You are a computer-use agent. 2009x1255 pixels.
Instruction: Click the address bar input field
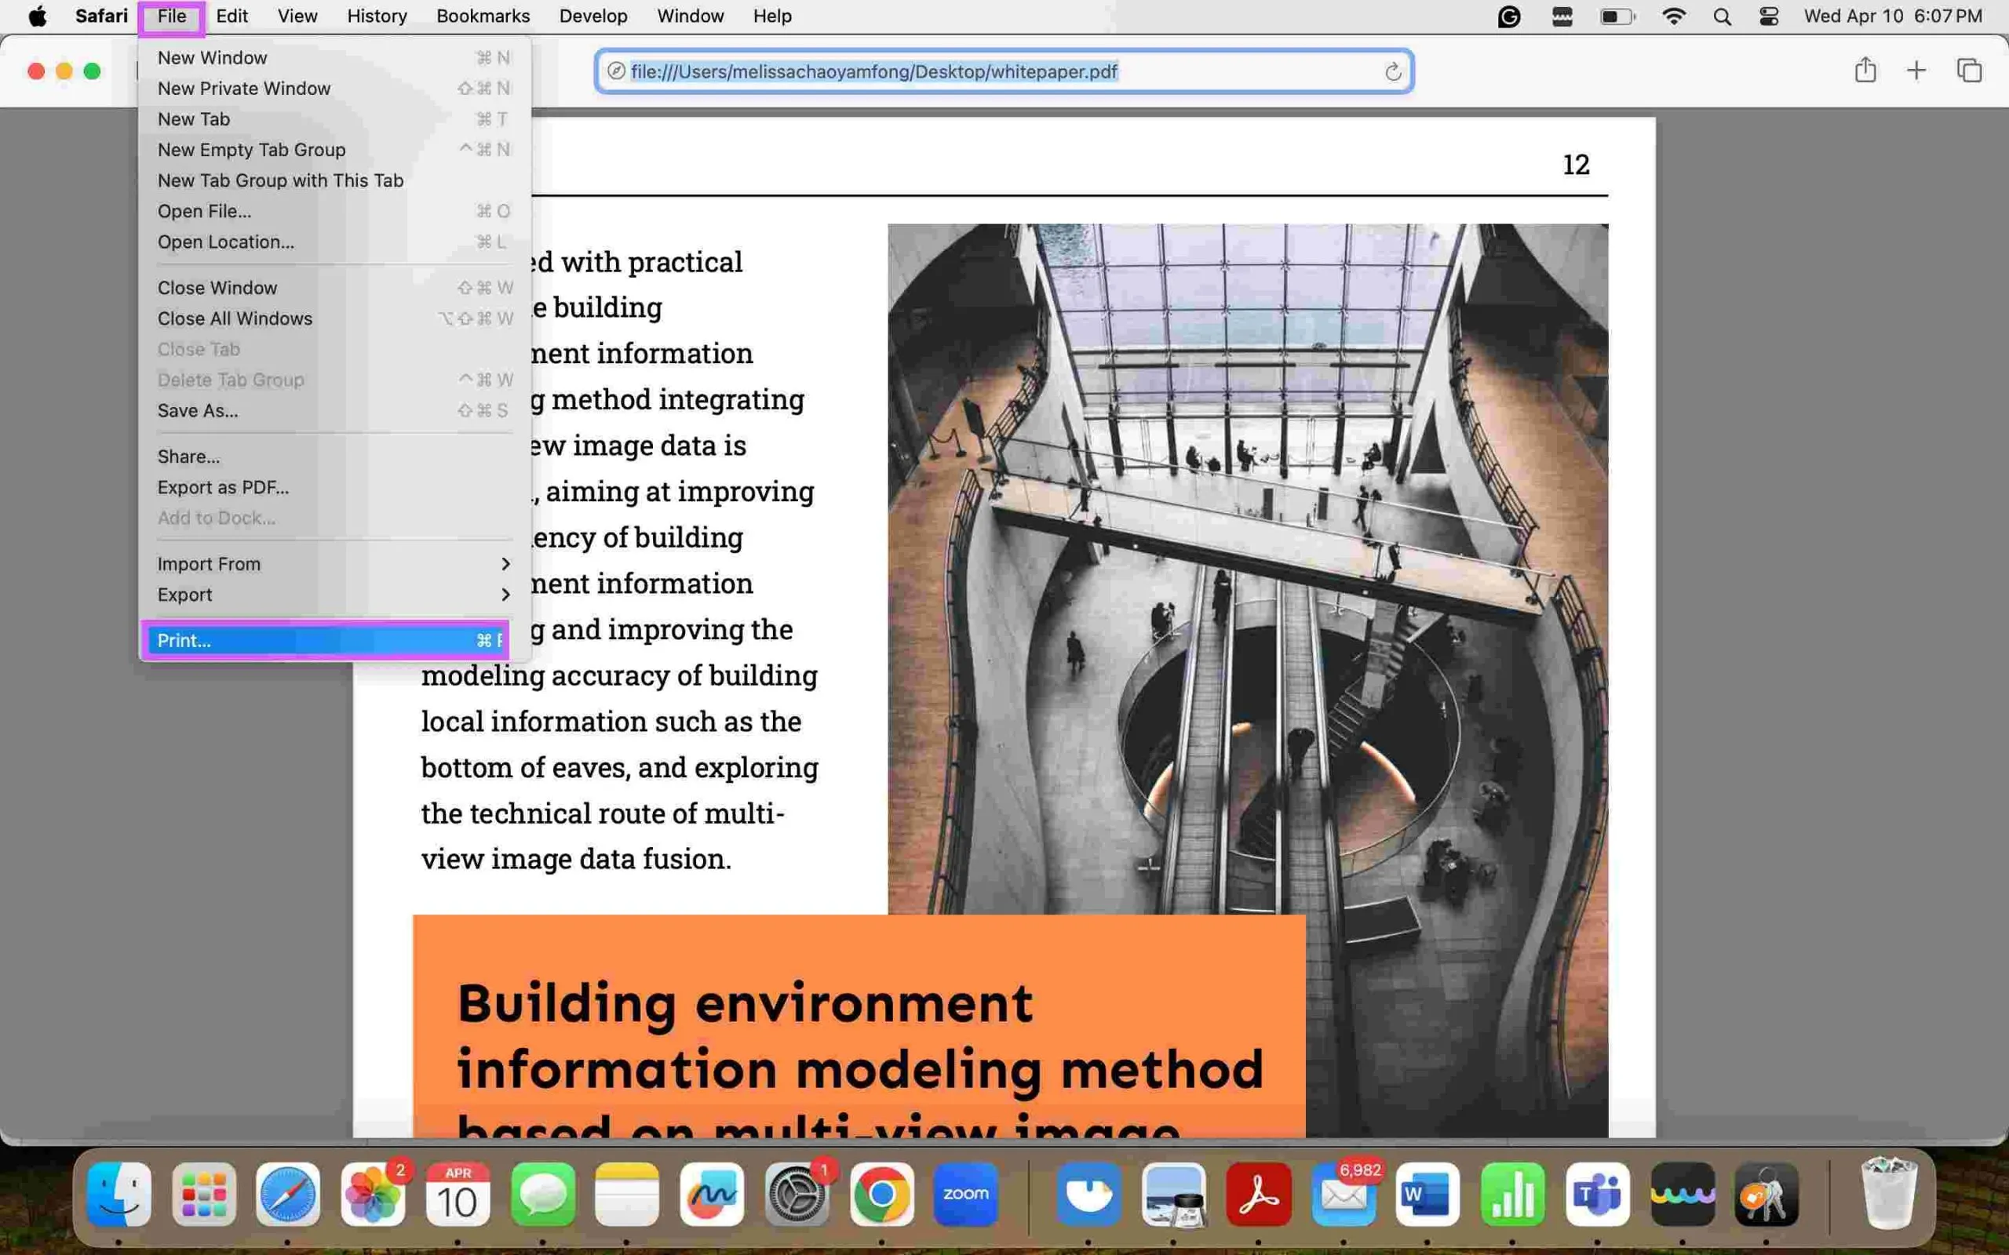point(1002,71)
